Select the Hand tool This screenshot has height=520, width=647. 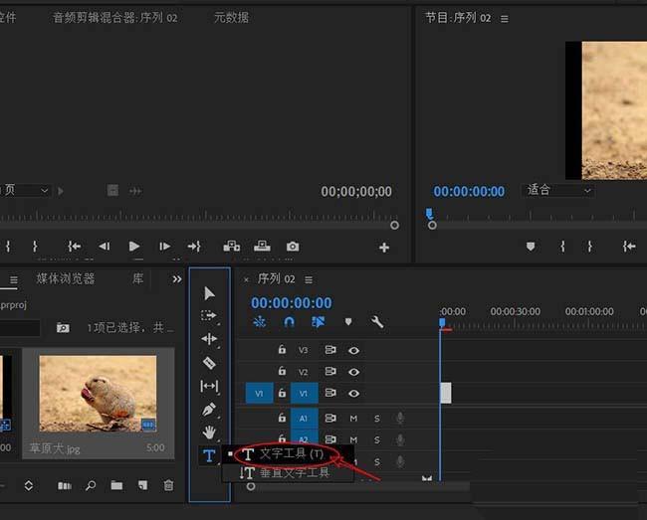209,433
